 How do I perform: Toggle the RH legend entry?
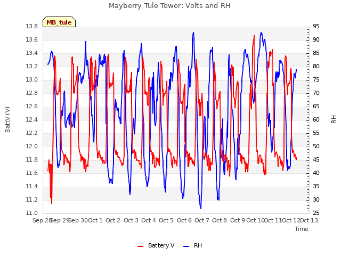[192, 245]
